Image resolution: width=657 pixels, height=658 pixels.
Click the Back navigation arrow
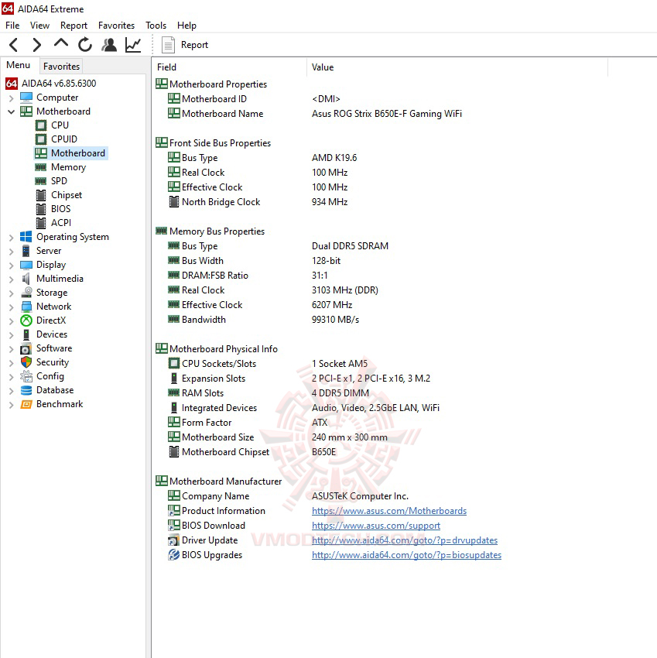[x=13, y=44]
